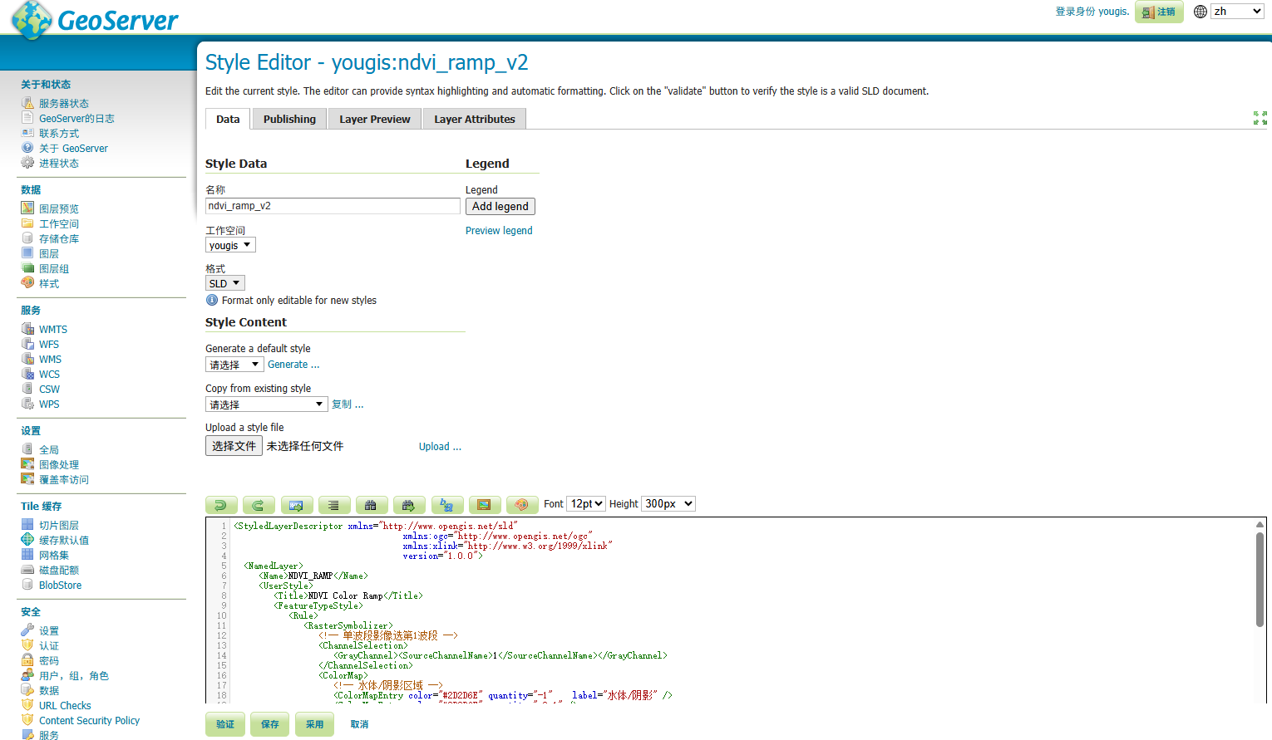Click the insert image icon in toolbar
Image resolution: width=1272 pixels, height=740 pixels.
click(484, 505)
